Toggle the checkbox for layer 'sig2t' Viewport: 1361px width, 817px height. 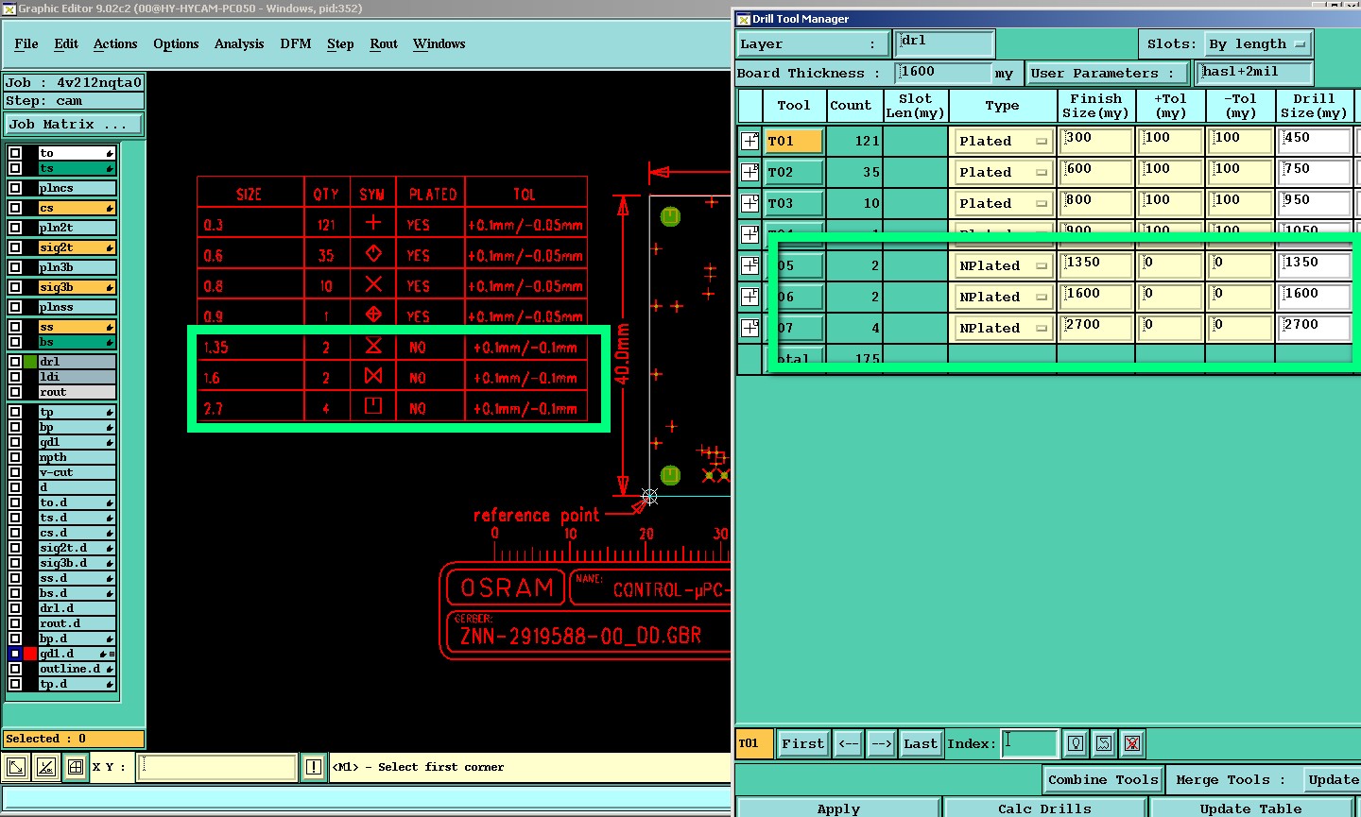pyautogui.click(x=15, y=247)
